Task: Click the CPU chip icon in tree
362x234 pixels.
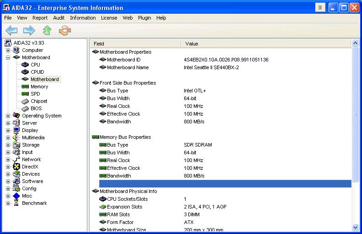Action: pyautogui.click(x=25, y=65)
